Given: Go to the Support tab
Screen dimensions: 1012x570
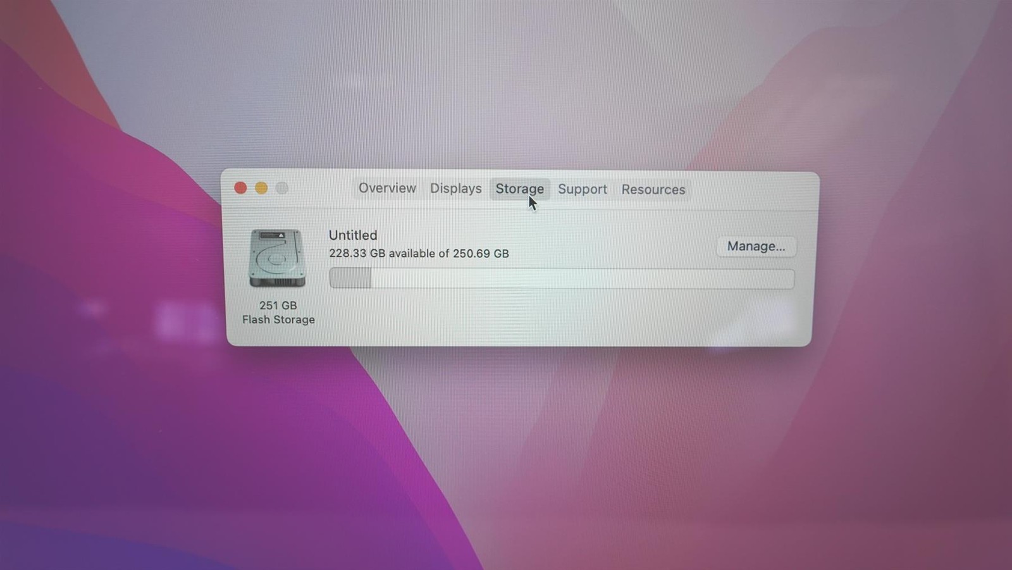Looking at the screenshot, I should [x=582, y=189].
